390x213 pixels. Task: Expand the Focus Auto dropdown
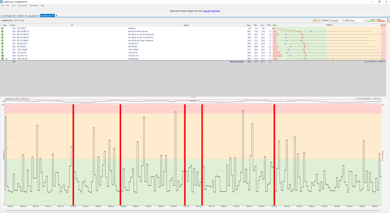point(358,21)
